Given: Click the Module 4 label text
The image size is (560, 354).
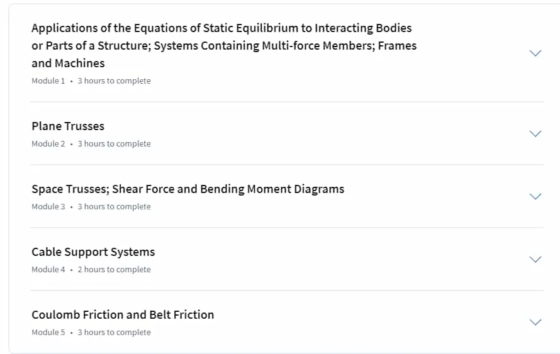Looking at the screenshot, I should [x=48, y=269].
